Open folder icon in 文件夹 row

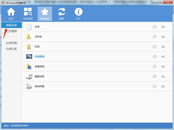(x=155, y=37)
